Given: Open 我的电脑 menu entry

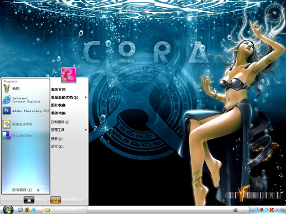Looking at the screenshot, I should [x=69, y=113].
